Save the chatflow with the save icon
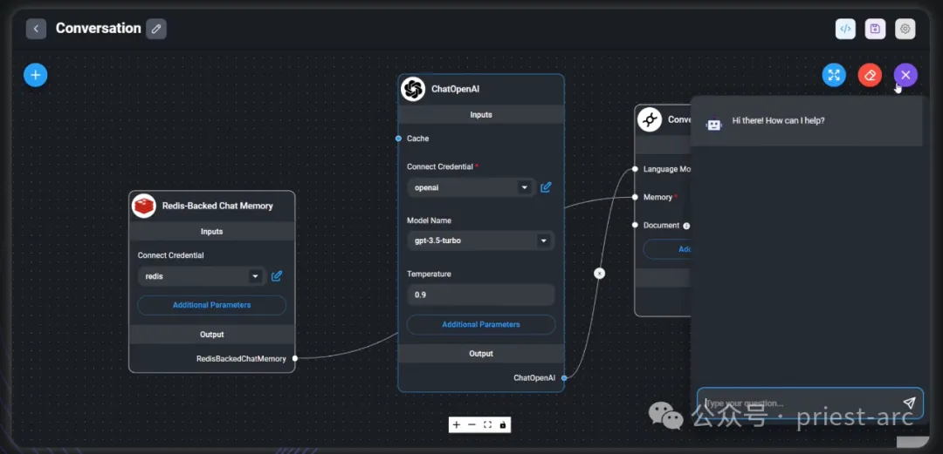 point(875,29)
